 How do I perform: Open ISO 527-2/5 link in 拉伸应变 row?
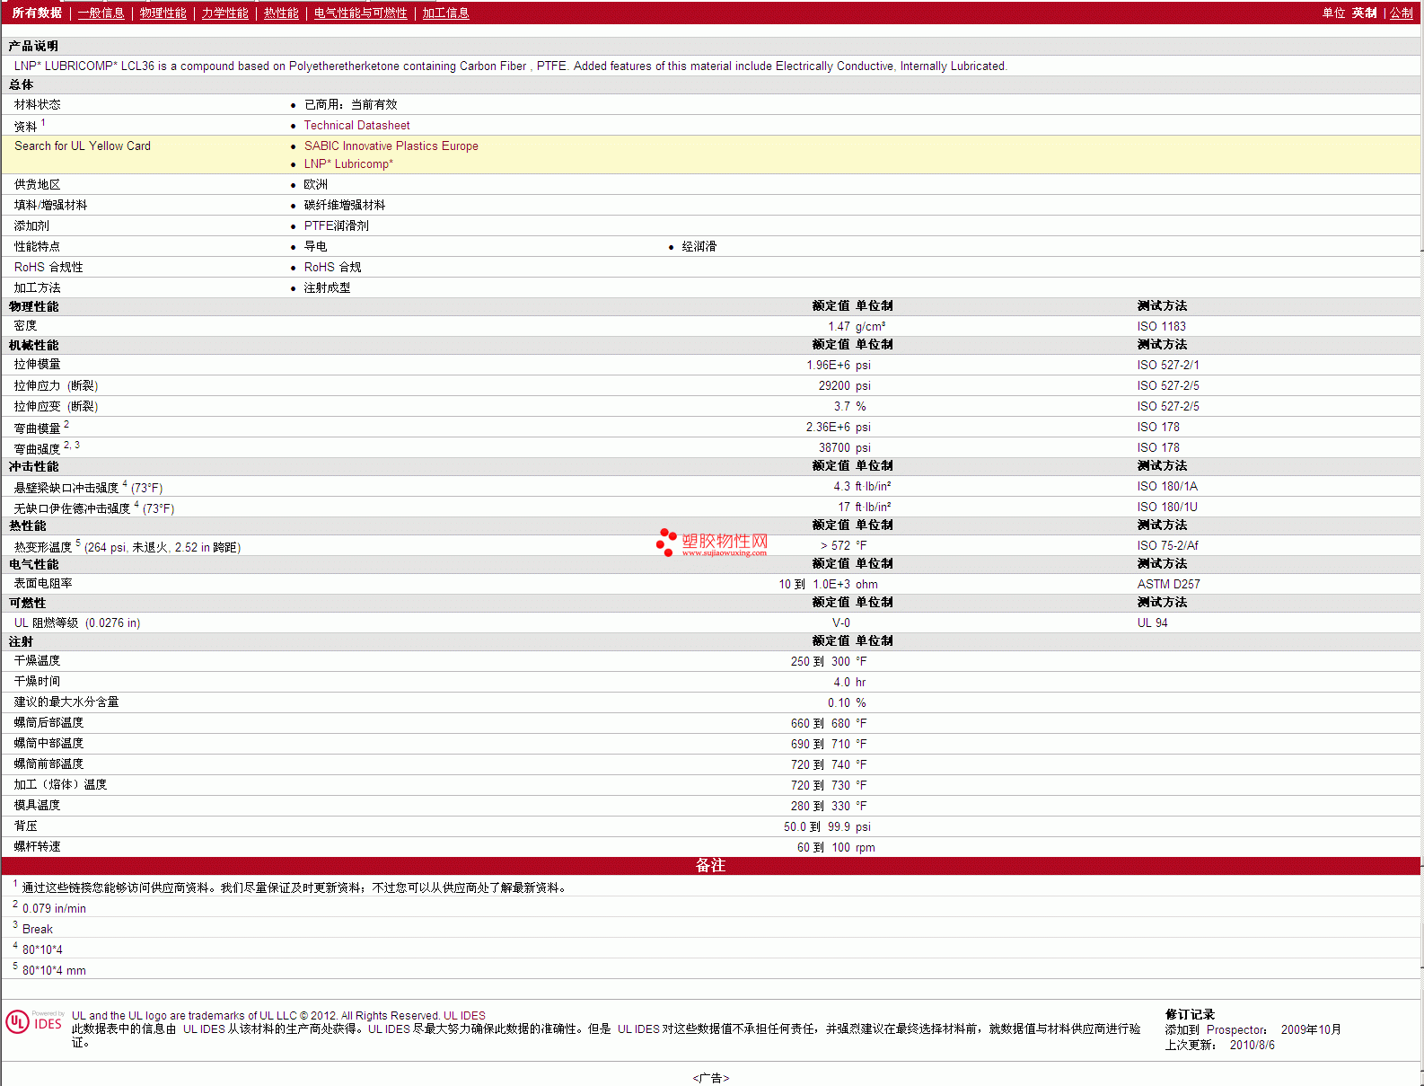coord(1167,406)
